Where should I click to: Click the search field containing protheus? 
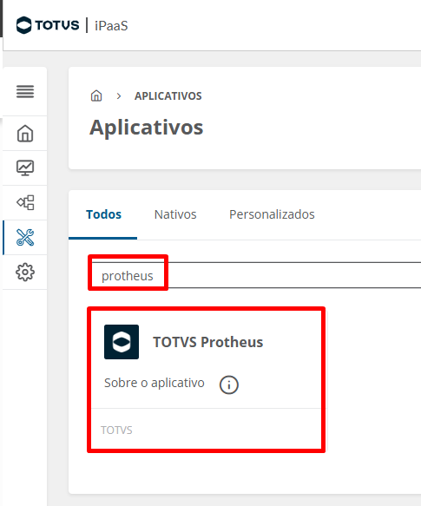256,275
